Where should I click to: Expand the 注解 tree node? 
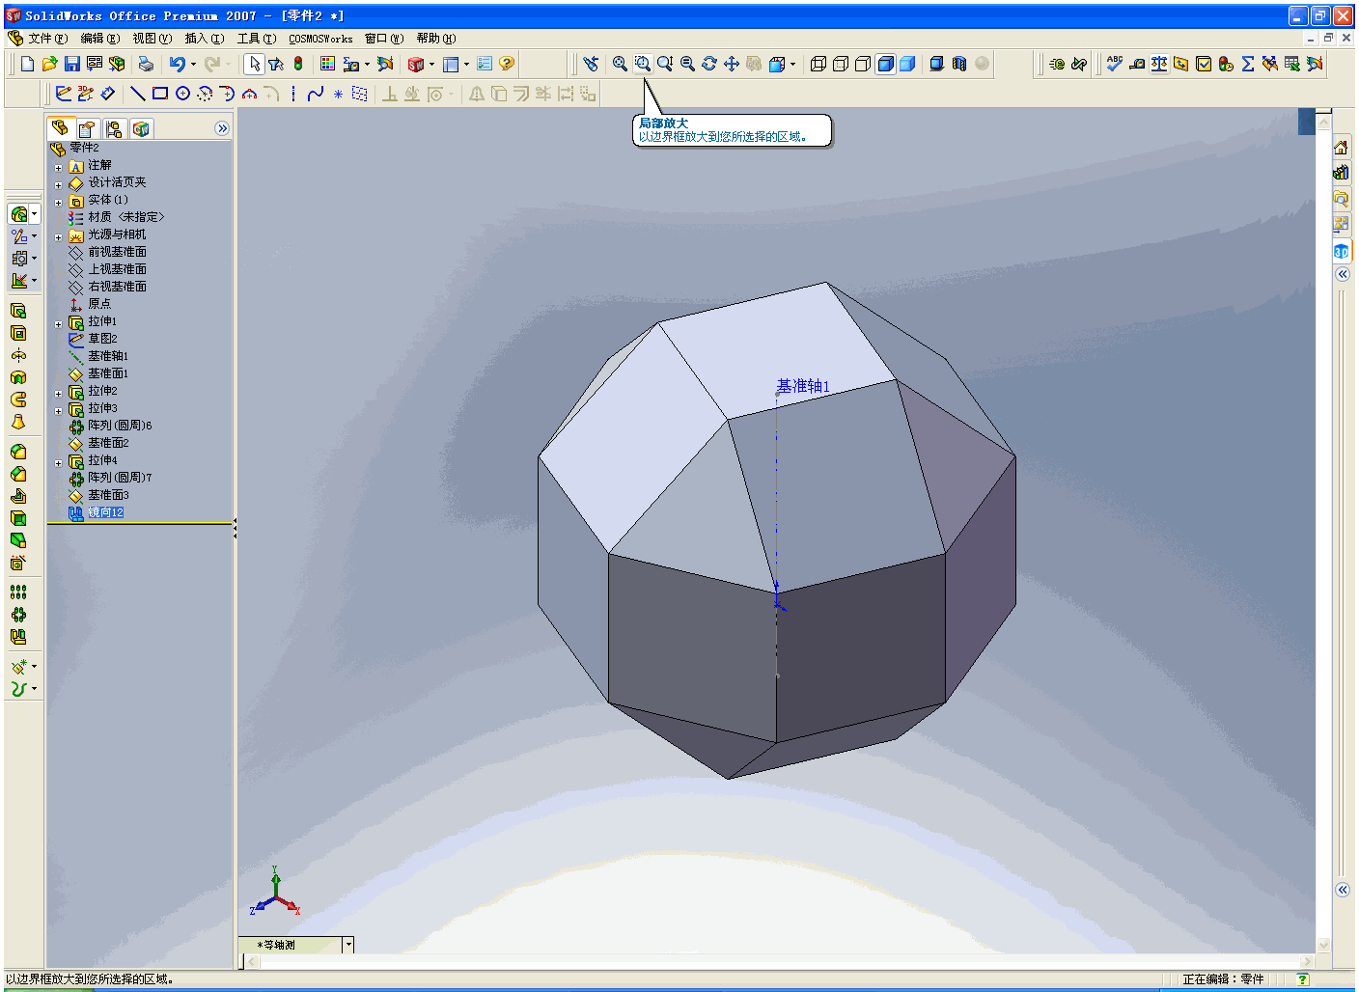[x=58, y=168]
